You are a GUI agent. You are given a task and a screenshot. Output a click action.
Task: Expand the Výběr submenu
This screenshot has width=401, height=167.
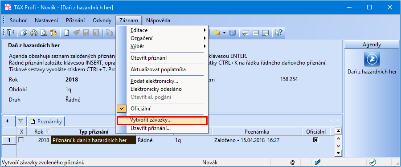[x=162, y=46]
